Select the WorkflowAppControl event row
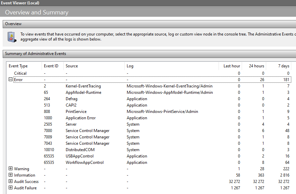Viewport: 296px width, 194px height. pyautogui.click(x=149, y=163)
